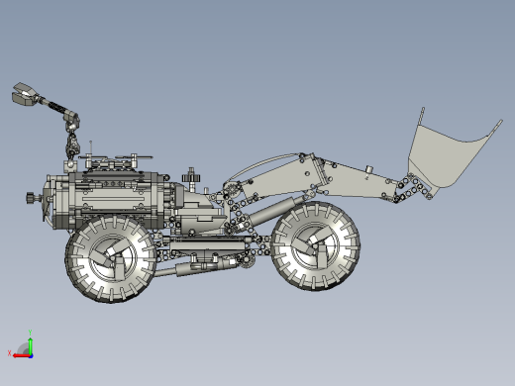Click the red X axis of the triad

tap(21, 356)
